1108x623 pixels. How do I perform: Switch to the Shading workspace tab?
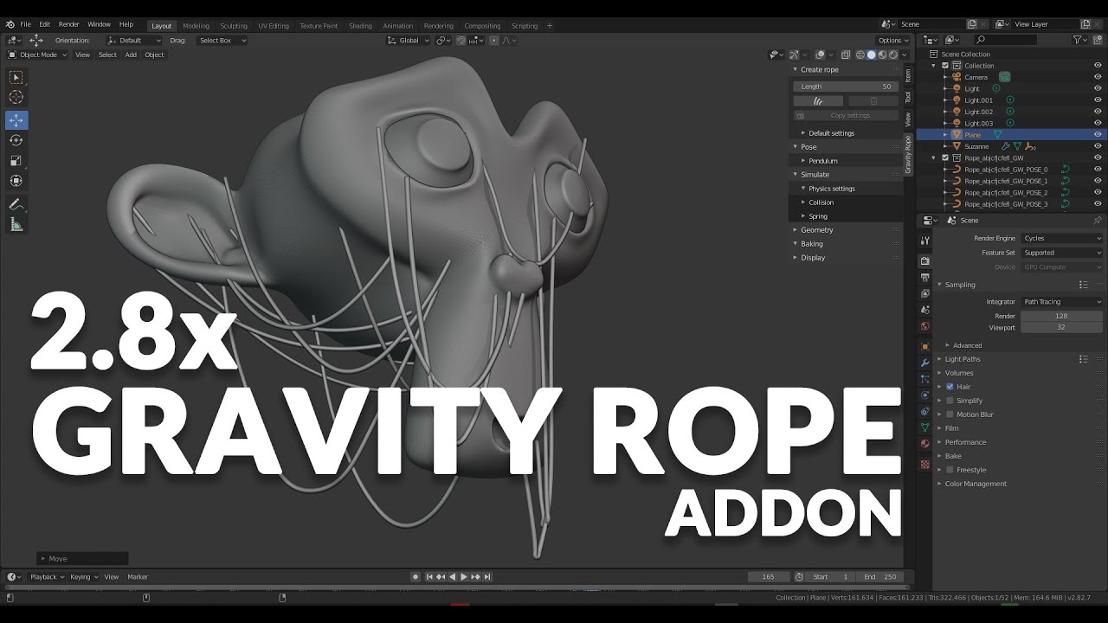pyautogui.click(x=360, y=26)
